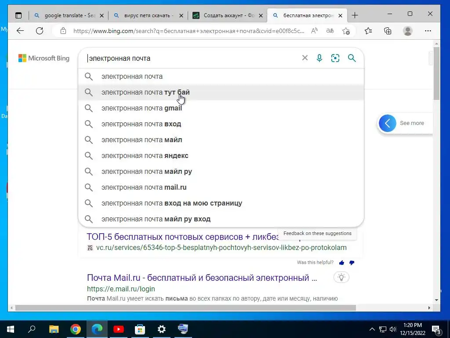This screenshot has width=450, height=338.
Task: Choose suggestion электронная почта майл ру вход
Action: pos(221,219)
